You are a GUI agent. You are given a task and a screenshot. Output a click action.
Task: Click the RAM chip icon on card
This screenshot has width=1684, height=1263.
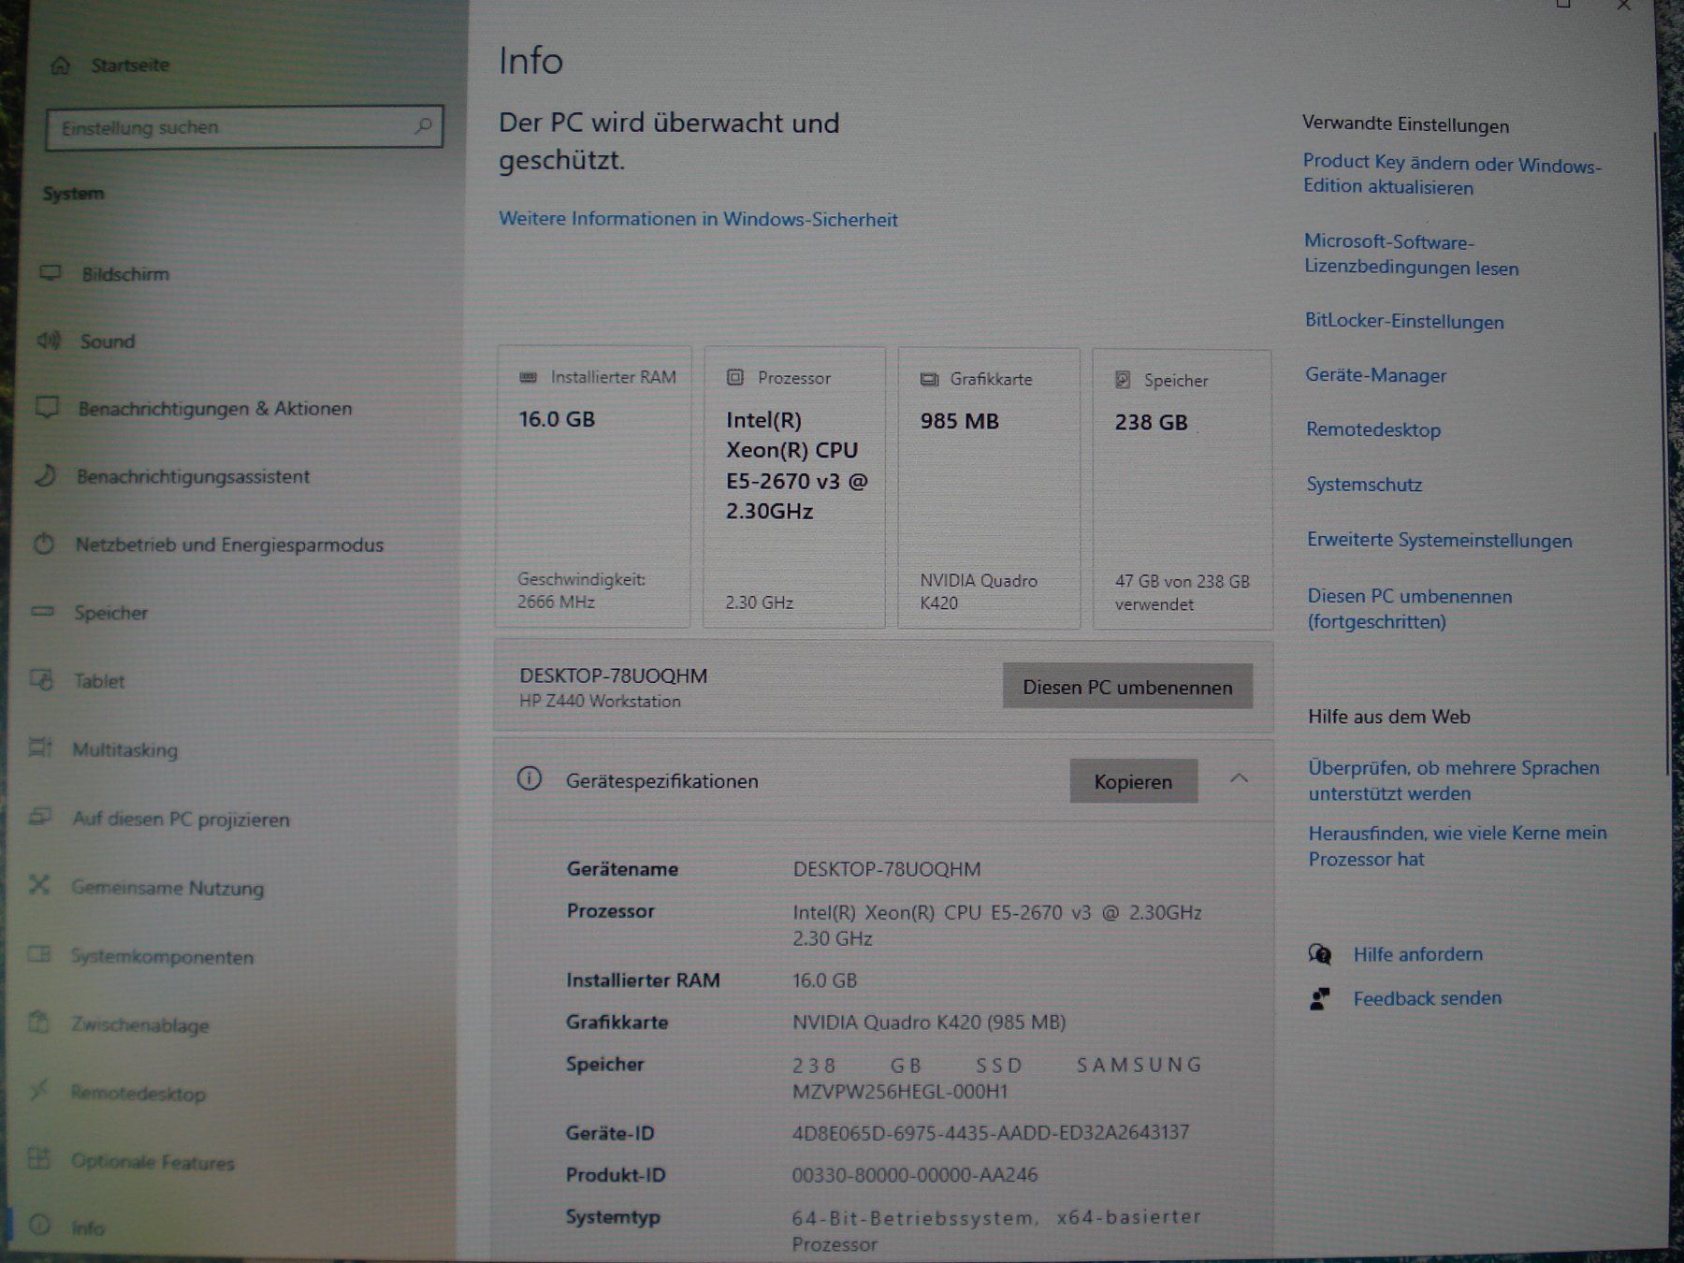tap(528, 377)
